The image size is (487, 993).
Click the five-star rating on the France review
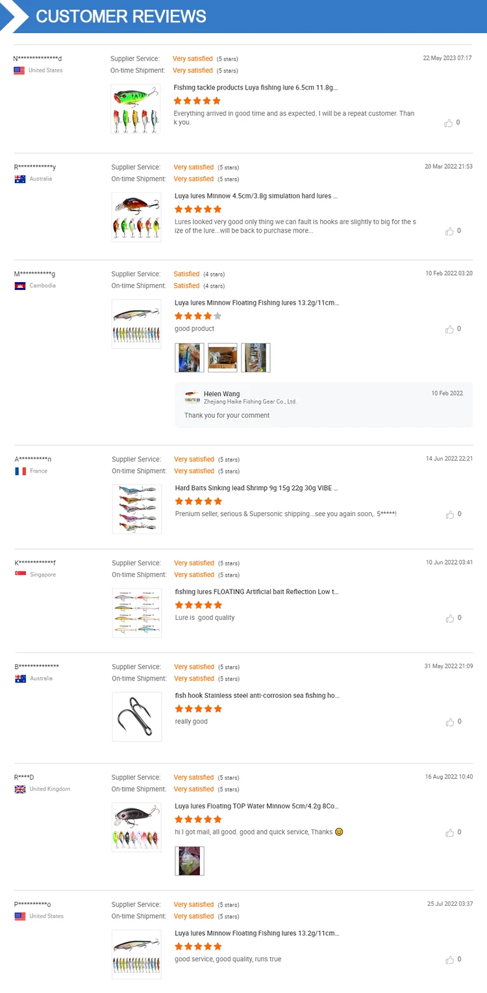pyautogui.click(x=198, y=501)
